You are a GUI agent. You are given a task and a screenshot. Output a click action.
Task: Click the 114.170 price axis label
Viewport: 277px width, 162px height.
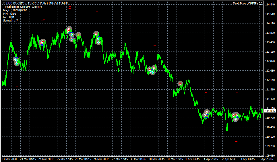[x=270, y=23]
